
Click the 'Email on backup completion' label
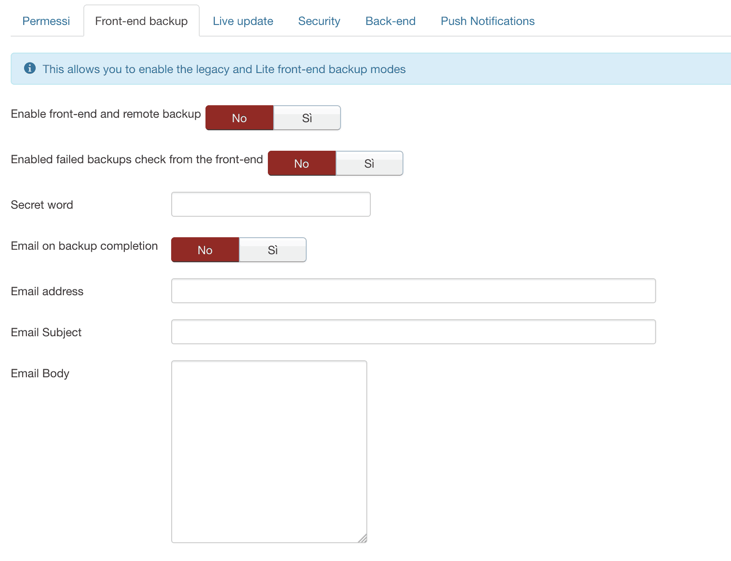[x=84, y=246]
